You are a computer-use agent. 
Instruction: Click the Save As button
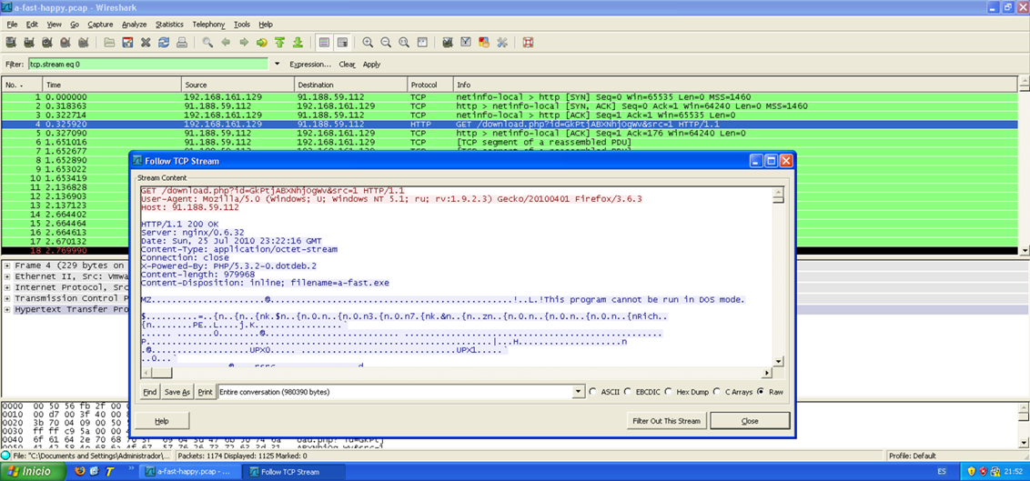177,392
